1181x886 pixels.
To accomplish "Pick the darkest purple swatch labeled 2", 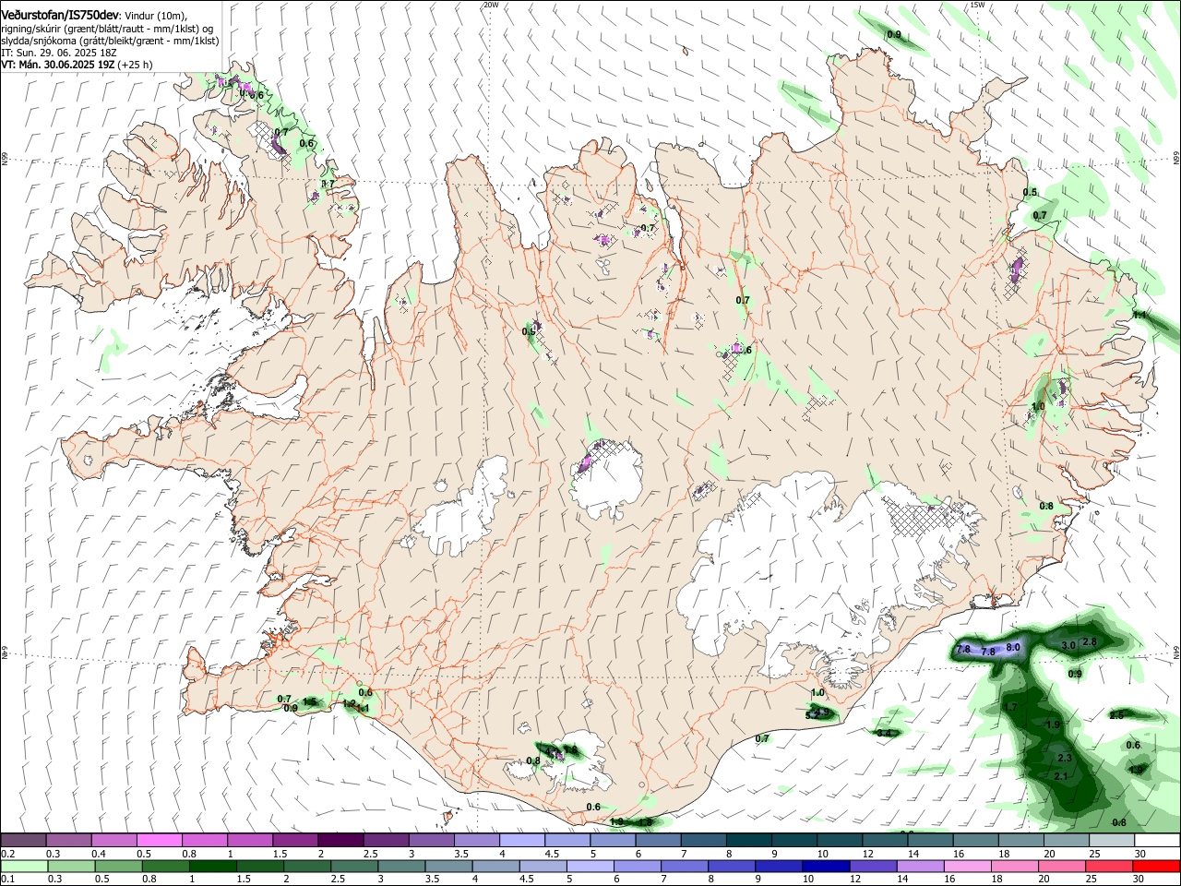I will 340,841.
